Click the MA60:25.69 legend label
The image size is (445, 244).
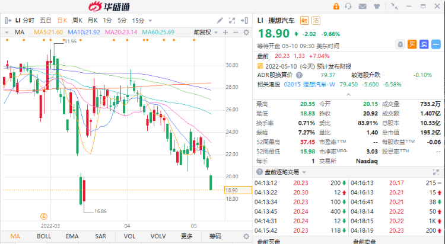coord(158,33)
